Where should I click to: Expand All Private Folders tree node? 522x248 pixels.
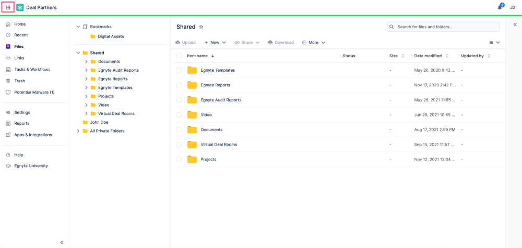click(78, 131)
